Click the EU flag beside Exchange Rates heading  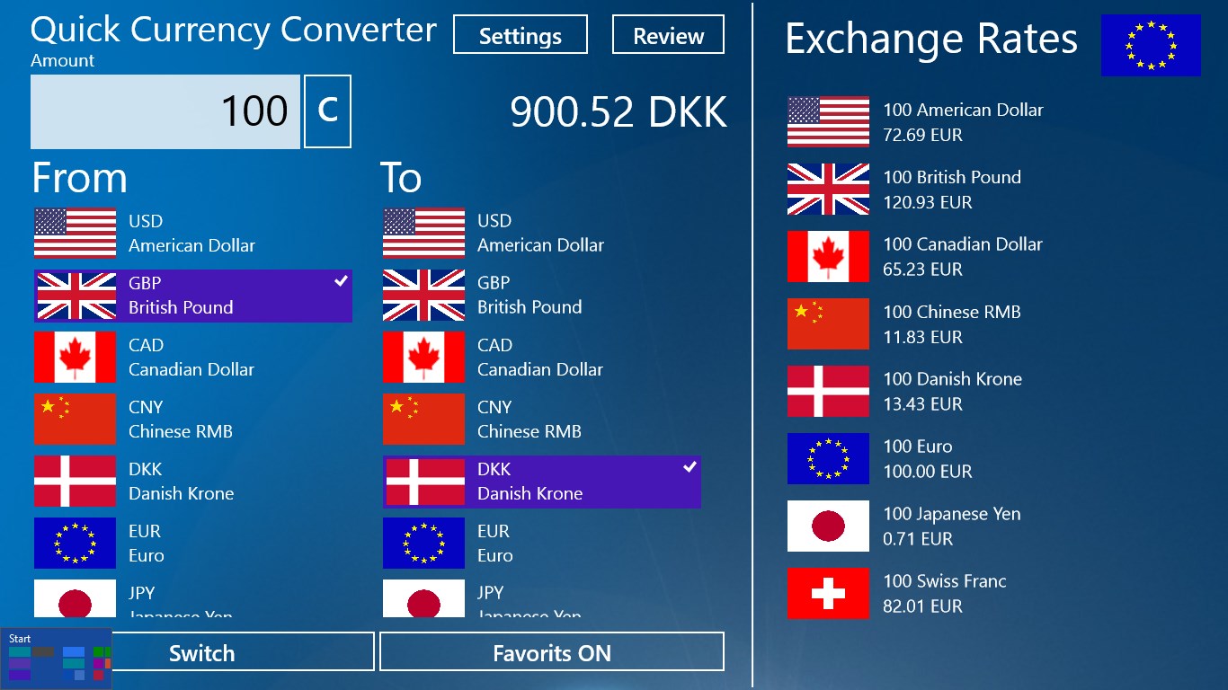coord(1150,46)
